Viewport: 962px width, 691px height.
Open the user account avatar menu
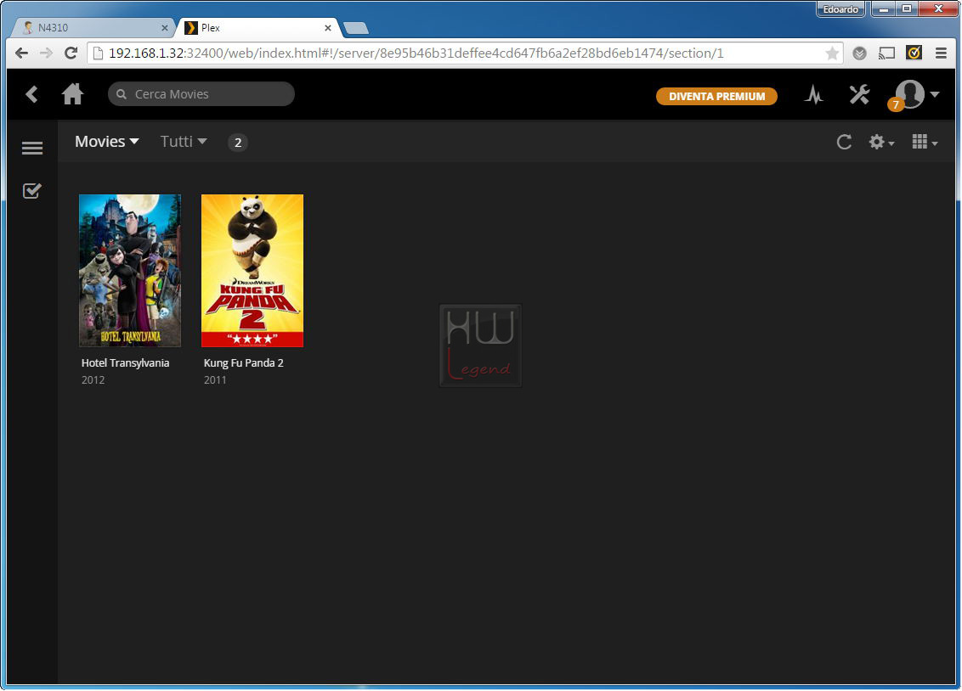(x=916, y=94)
